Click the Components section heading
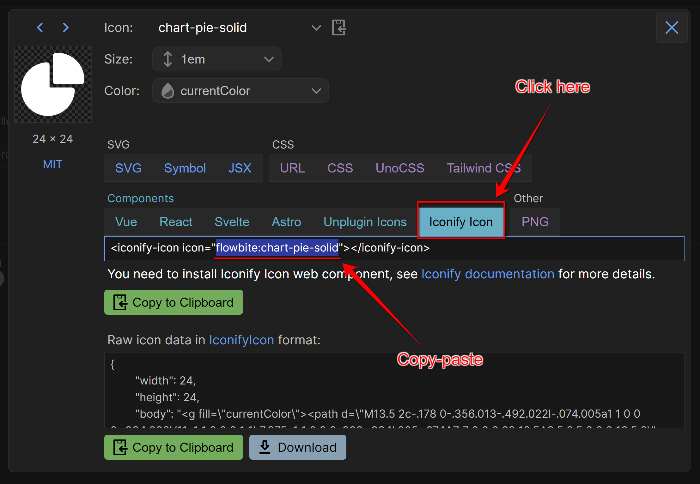This screenshot has width=700, height=484. [x=141, y=198]
